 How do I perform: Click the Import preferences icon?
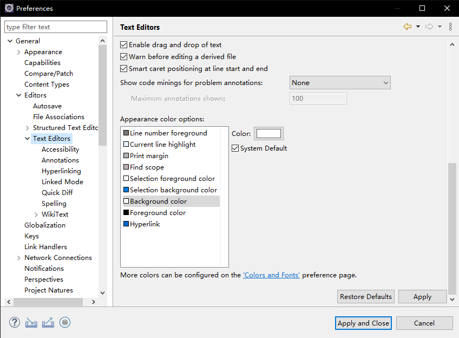31,322
